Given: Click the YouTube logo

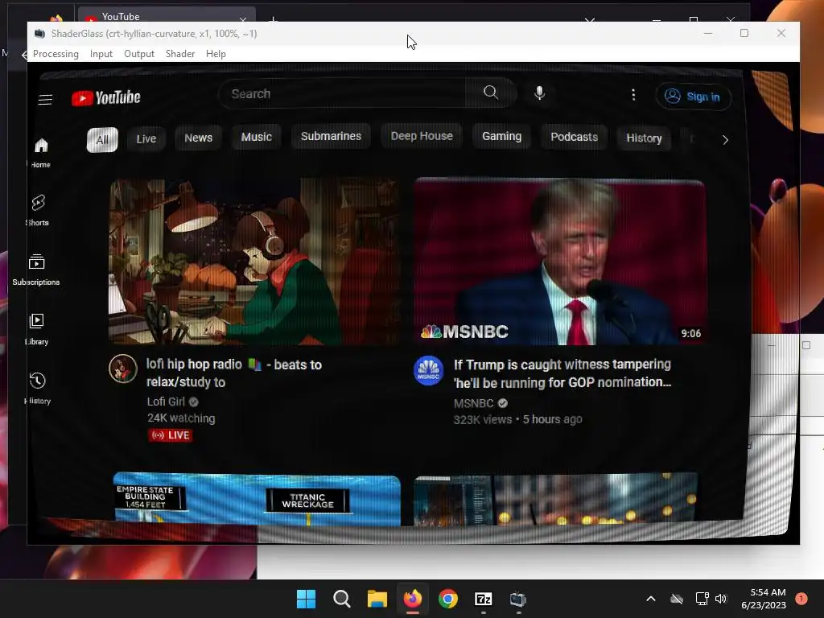Looking at the screenshot, I should [x=106, y=97].
